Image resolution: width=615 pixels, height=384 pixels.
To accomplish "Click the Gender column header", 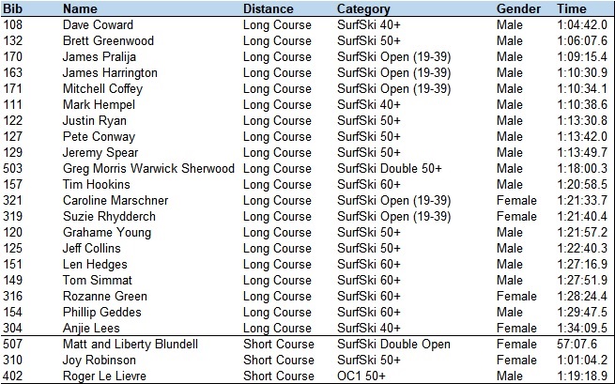I will [x=518, y=8].
